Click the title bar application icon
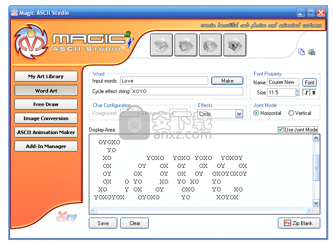Screen dimensions: 333x246 pyautogui.click(x=14, y=13)
